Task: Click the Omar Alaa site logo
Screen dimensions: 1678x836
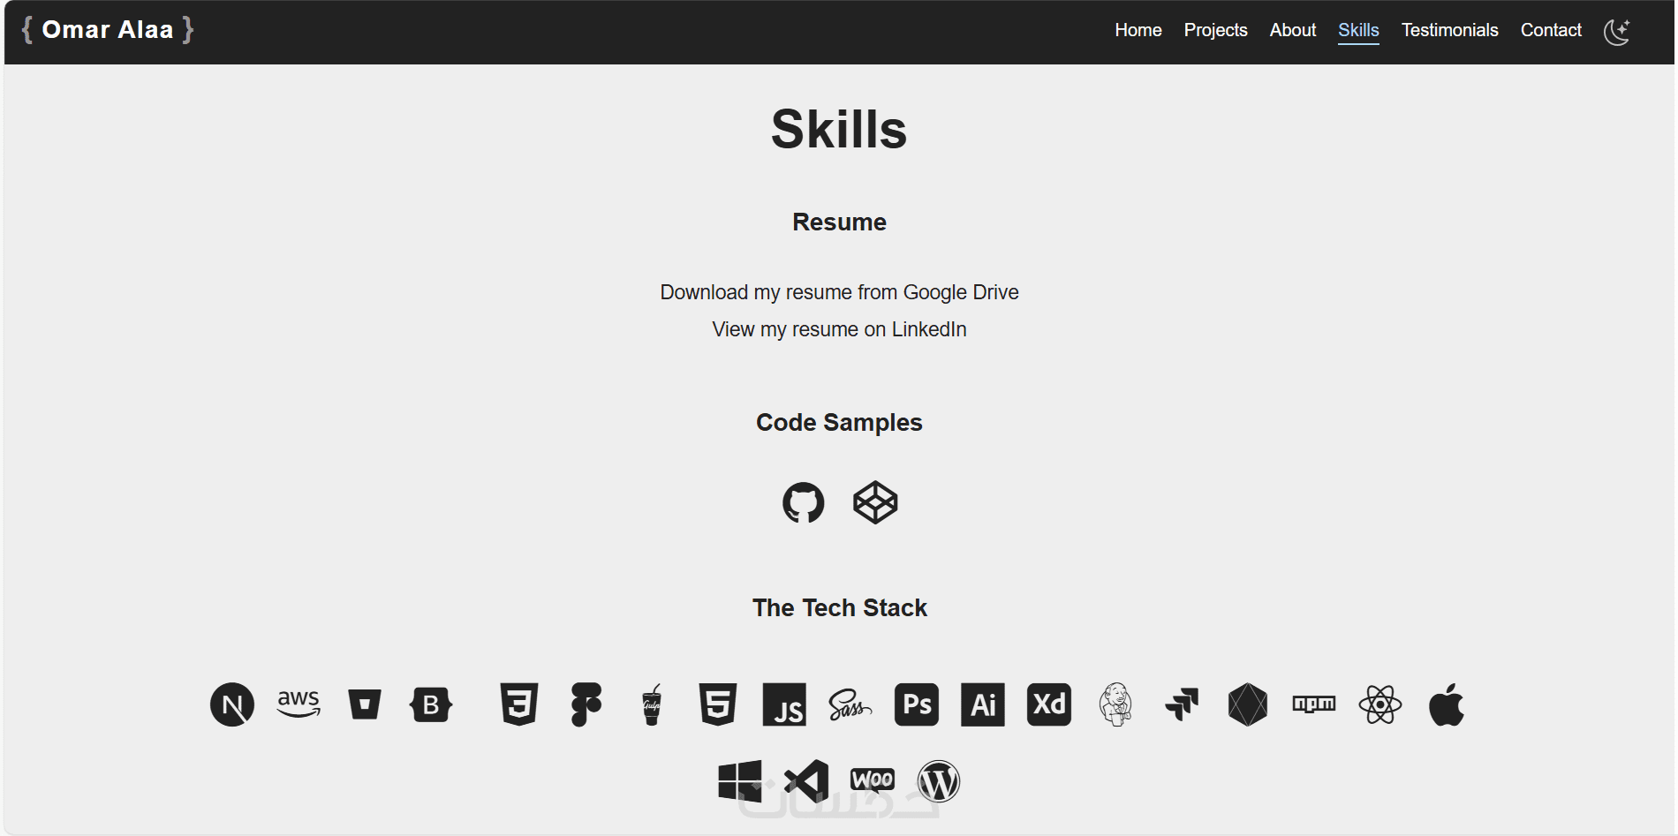Action: 108,30
